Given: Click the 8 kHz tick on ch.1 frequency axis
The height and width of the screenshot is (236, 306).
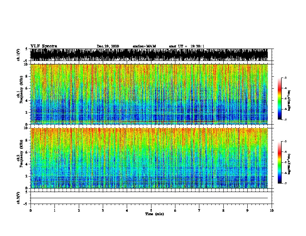Looking at the screenshot, I should [x=27, y=76].
